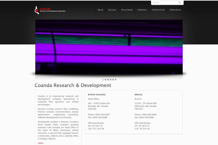Click the "53° 33' 45.0" N" coordinate
Screen dimensions: 218x145
[x=142, y=126]
